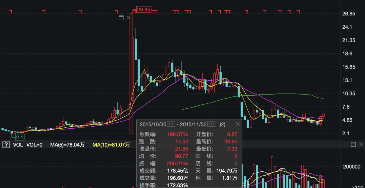The image size is (365, 188).
Task: Close the interval statistics popup
Action: coord(238,124)
